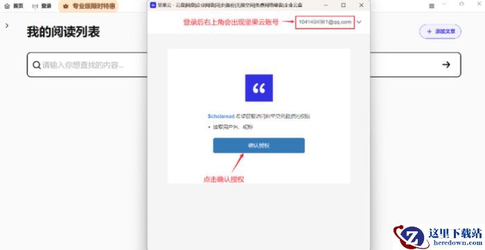The height and width of the screenshot is (250, 485).
Task: Click the blue Scholaread quote logo
Action: click(259, 88)
